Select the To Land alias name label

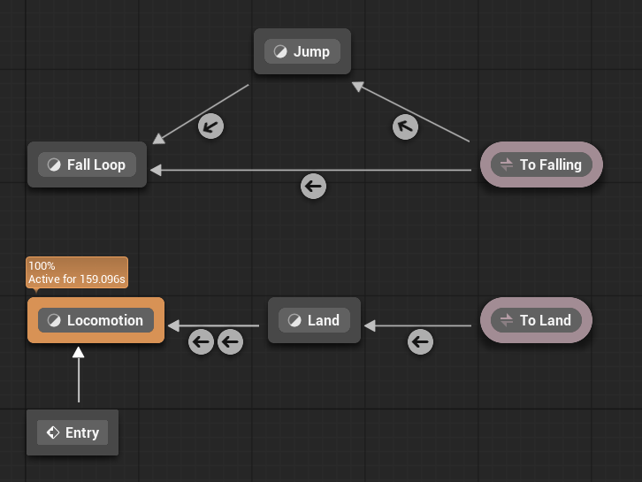pyautogui.click(x=545, y=320)
